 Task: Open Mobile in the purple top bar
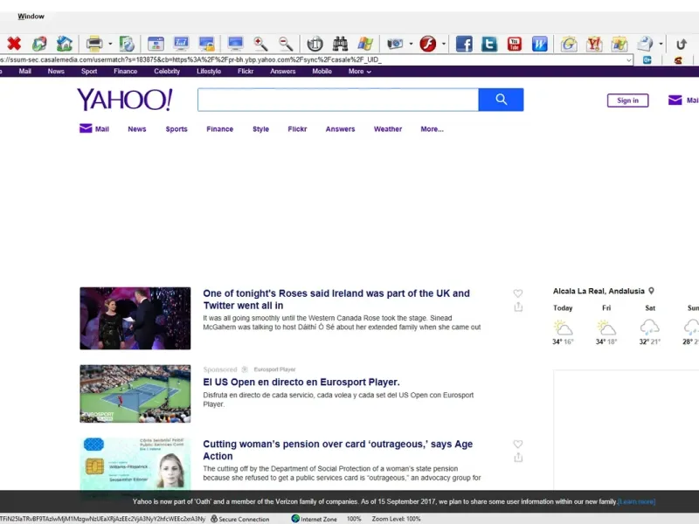click(x=322, y=72)
